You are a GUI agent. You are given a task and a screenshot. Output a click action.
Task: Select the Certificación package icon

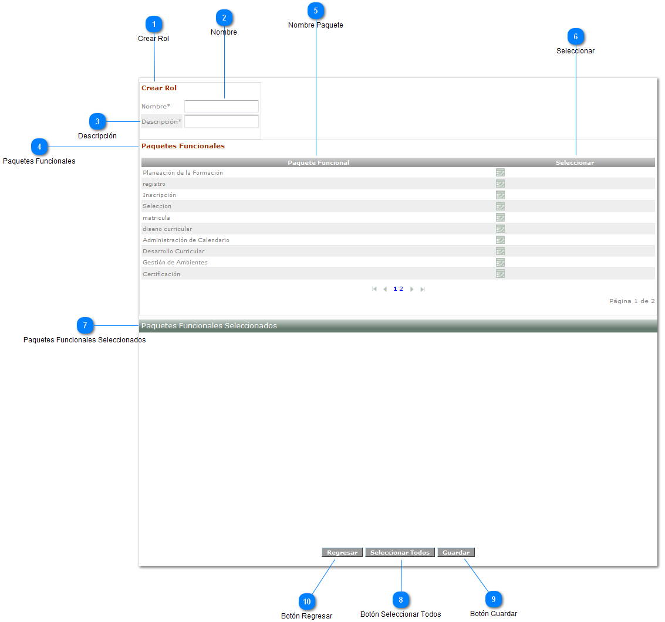(x=500, y=274)
